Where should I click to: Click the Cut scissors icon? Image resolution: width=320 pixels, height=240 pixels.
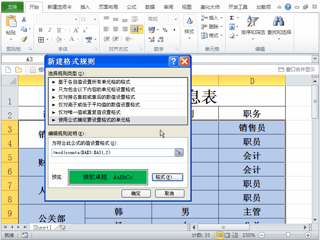pos(24,19)
